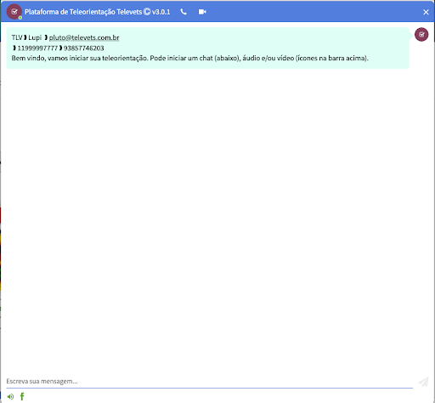Image resolution: width=435 pixels, height=403 pixels.
Task: Click the 'Bem vindo' welcome message text
Action: pyautogui.click(x=190, y=58)
